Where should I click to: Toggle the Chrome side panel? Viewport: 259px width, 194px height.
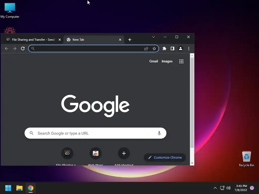coord(172,48)
